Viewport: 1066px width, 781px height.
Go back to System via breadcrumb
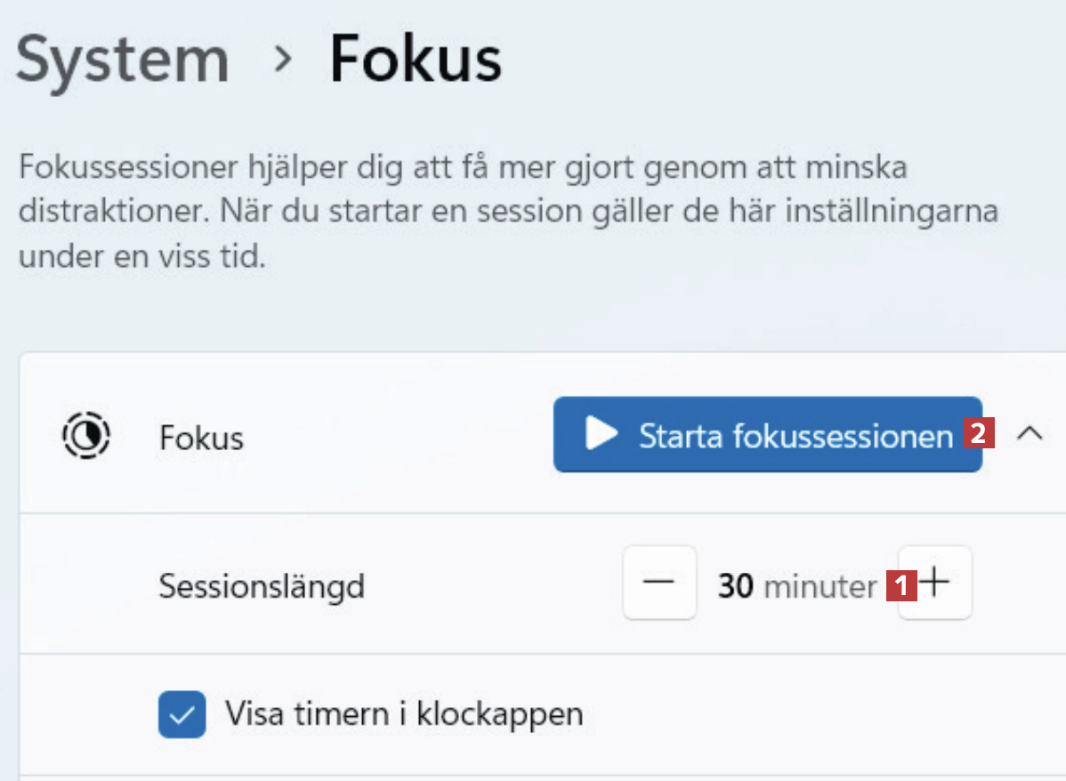[x=123, y=60]
